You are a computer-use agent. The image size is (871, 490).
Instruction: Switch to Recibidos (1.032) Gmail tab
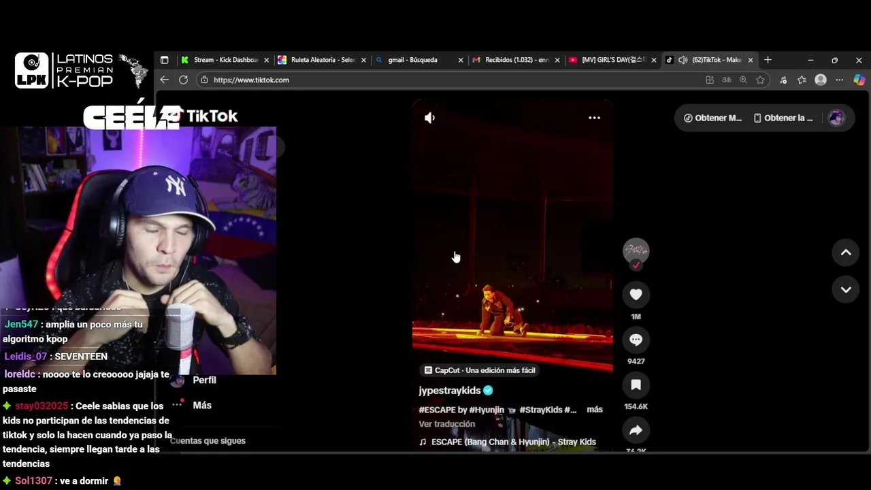pos(515,60)
